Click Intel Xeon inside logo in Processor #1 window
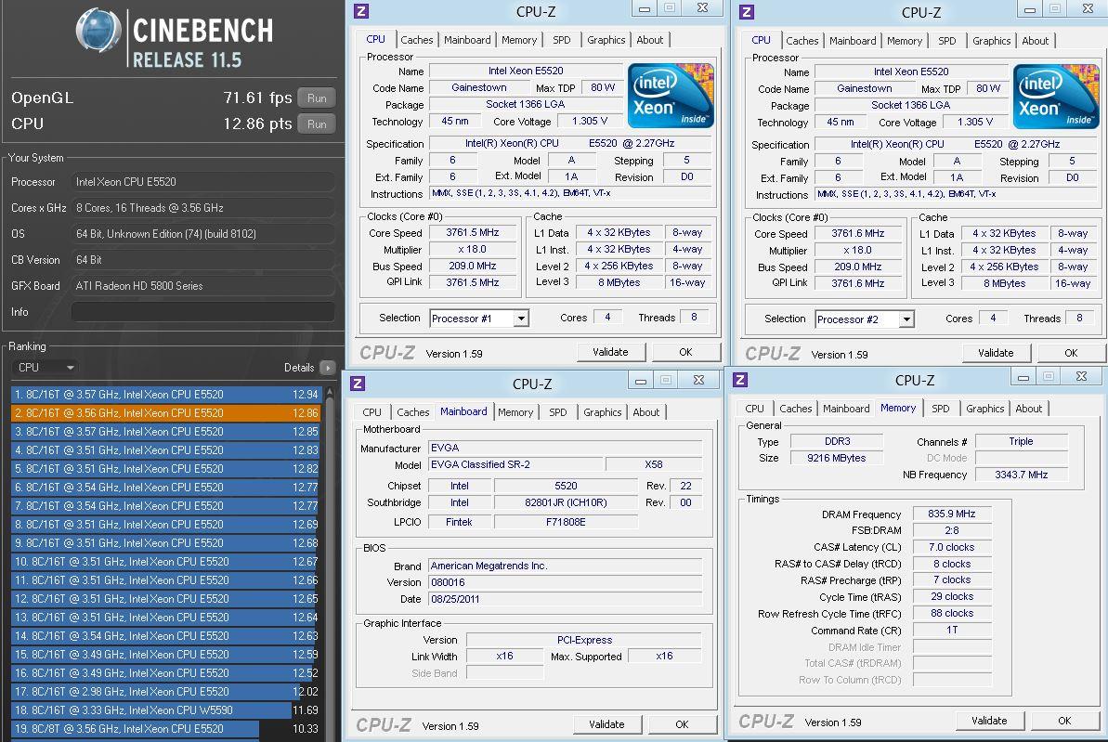This screenshot has width=1108, height=742. 671,96
